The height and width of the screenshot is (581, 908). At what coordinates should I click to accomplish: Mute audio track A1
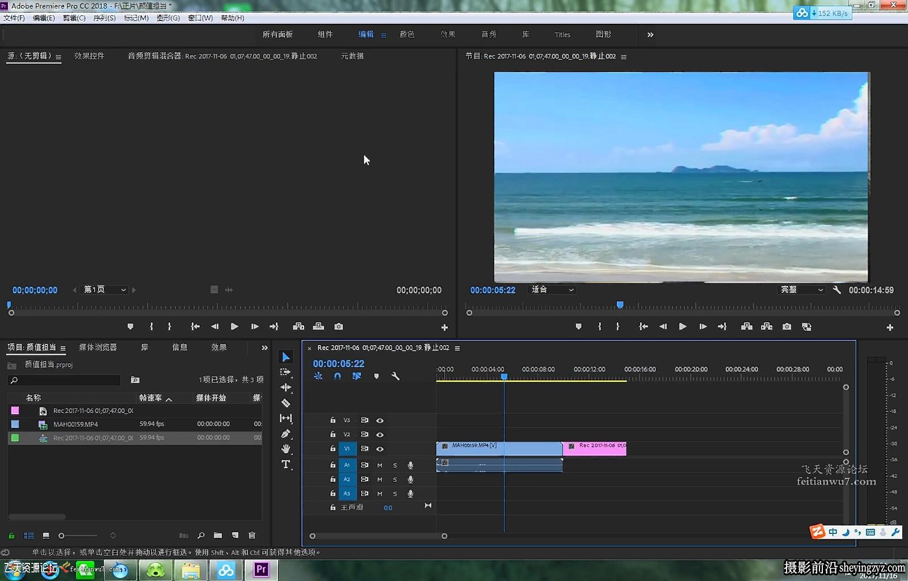380,465
